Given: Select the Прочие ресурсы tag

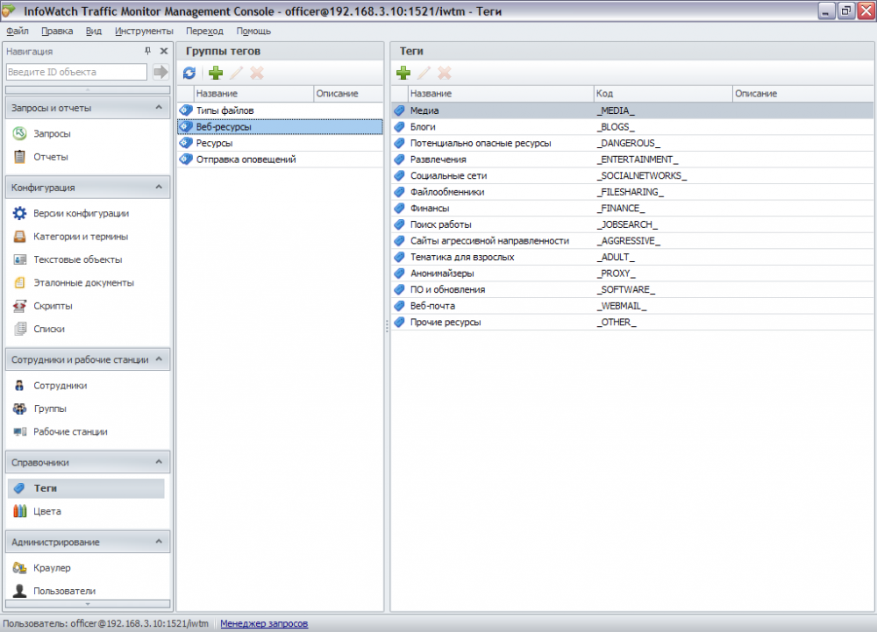Looking at the screenshot, I should pyautogui.click(x=632, y=322).
